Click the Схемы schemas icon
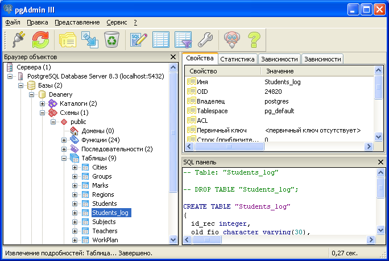 52,113
